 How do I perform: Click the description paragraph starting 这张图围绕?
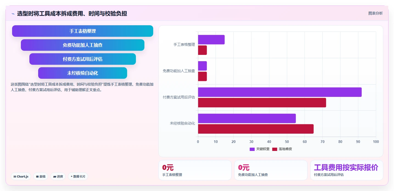point(82,87)
